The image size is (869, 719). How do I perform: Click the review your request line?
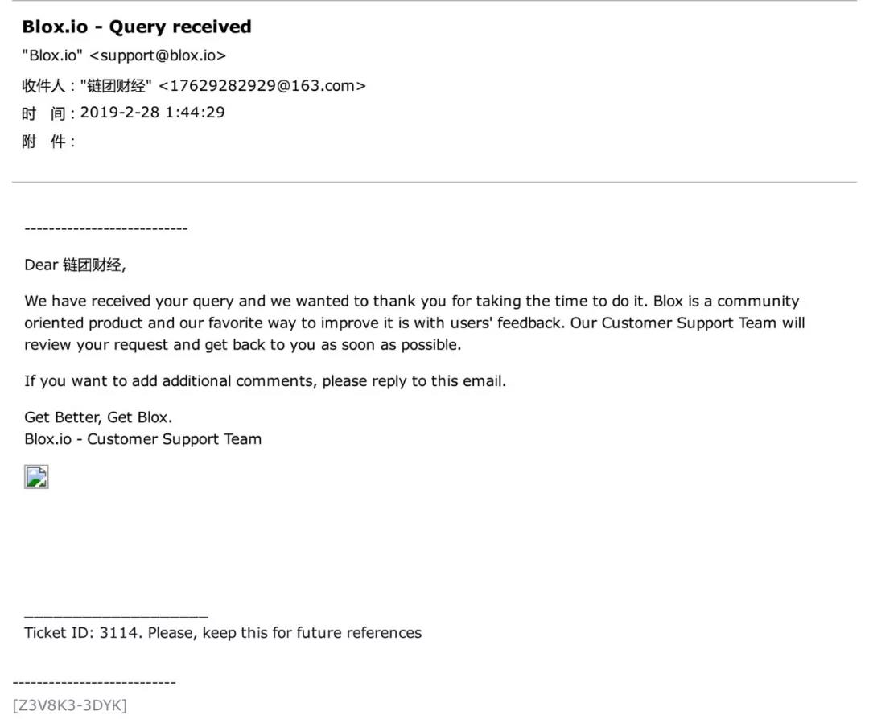[243, 345]
